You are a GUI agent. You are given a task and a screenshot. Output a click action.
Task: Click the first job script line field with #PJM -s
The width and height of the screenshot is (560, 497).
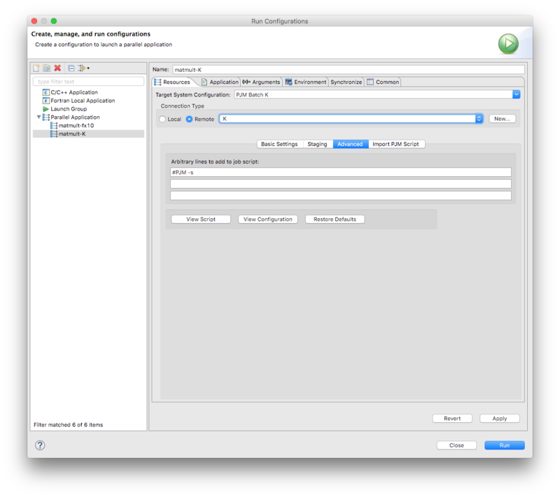coord(341,172)
